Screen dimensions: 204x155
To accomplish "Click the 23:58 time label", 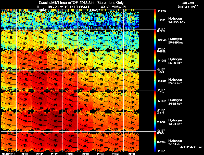I will tap(131, 154).
